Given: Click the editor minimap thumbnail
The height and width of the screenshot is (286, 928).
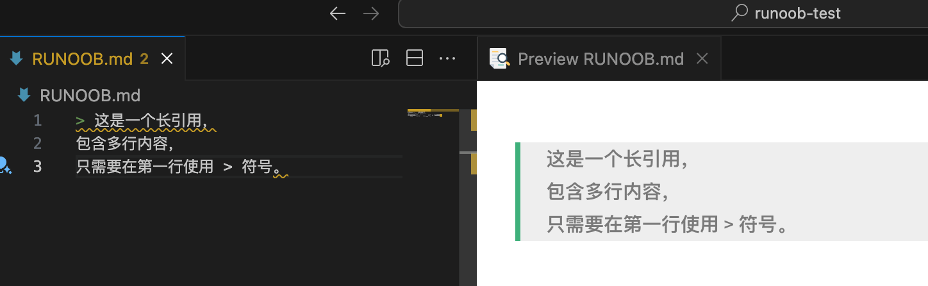Looking at the screenshot, I should point(433,115).
